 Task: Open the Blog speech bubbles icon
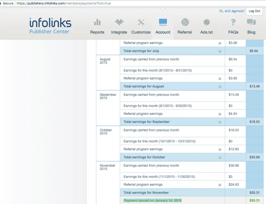pos(251,22)
